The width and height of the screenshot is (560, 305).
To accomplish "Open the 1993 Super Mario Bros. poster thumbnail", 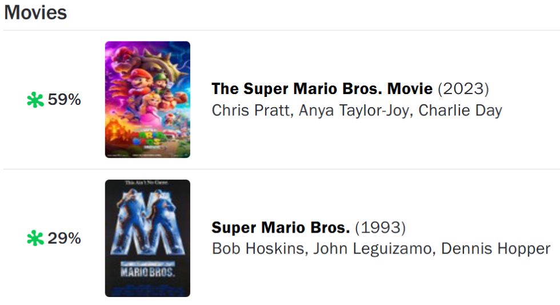I will (x=147, y=238).
